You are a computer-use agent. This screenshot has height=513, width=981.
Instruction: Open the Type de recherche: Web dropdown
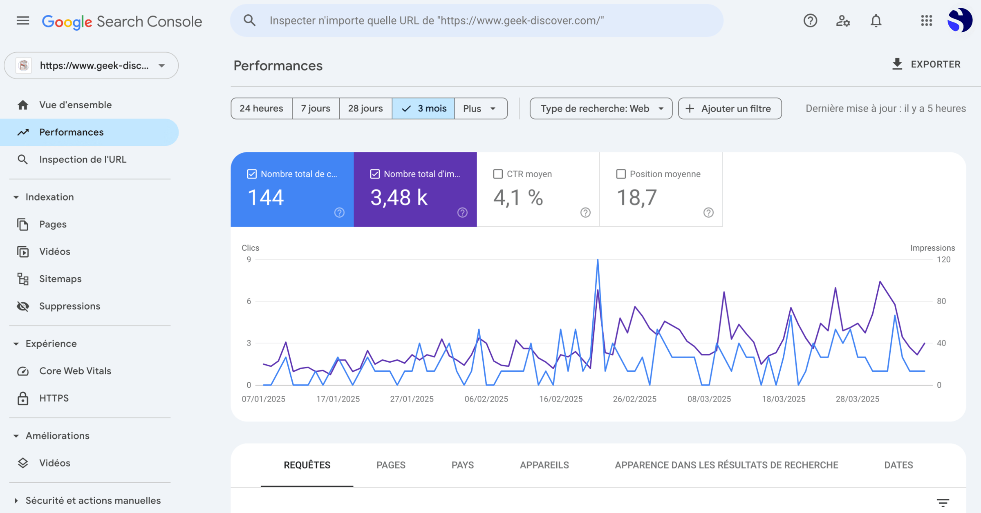click(601, 108)
